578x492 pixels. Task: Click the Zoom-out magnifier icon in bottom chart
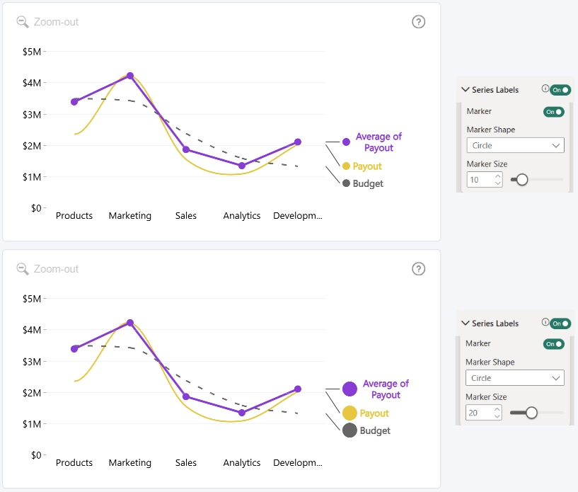point(23,269)
